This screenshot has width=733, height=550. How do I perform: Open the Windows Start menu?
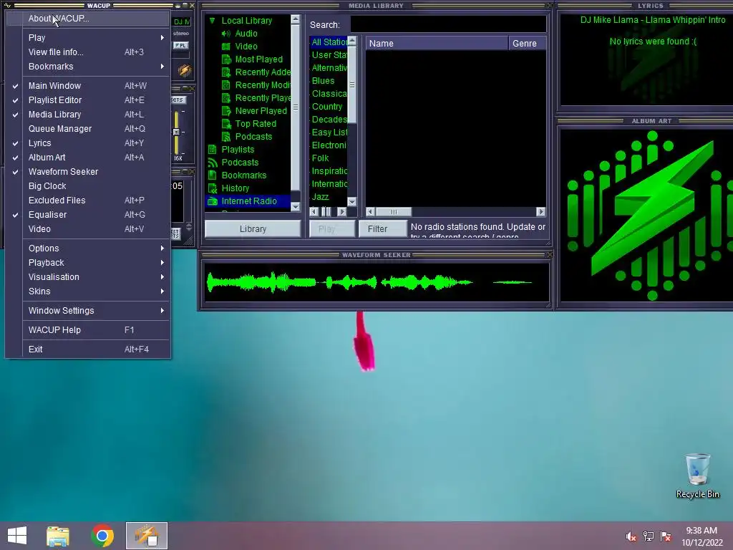click(17, 536)
